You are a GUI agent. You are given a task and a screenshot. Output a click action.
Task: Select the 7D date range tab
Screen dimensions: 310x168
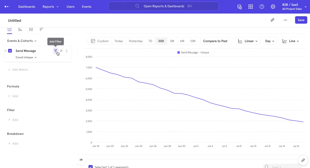coord(150,41)
